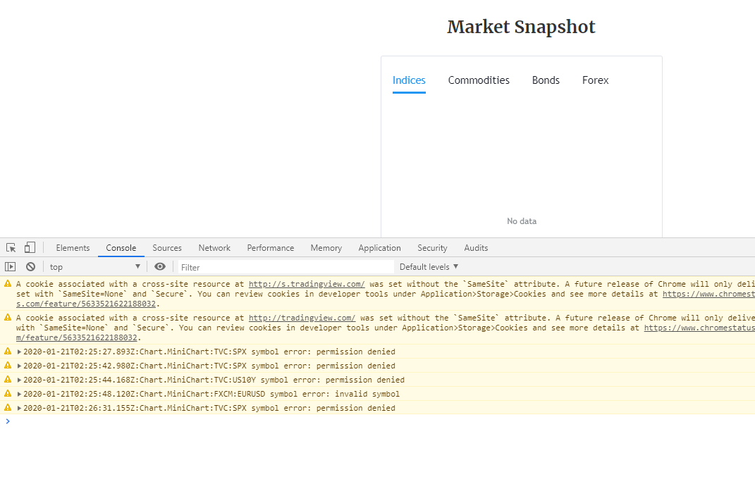Click the warning icon beside the US10Y message
The height and width of the screenshot is (484, 755).
coord(8,380)
